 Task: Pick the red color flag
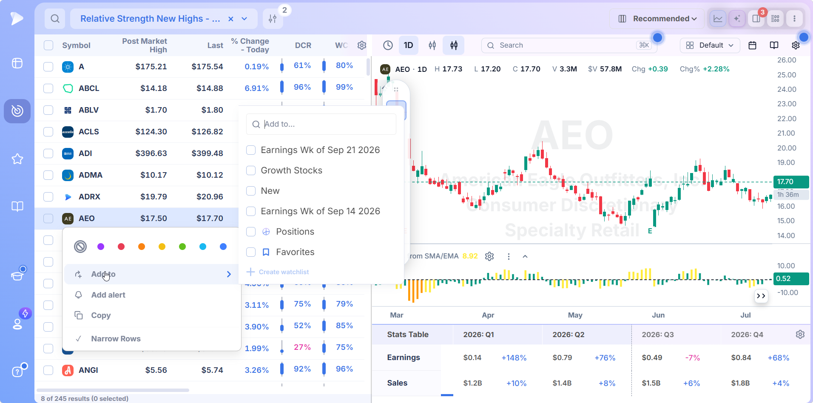pos(121,247)
